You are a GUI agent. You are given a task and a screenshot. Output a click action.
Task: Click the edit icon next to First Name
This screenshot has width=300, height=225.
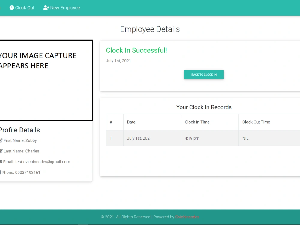[1, 140]
